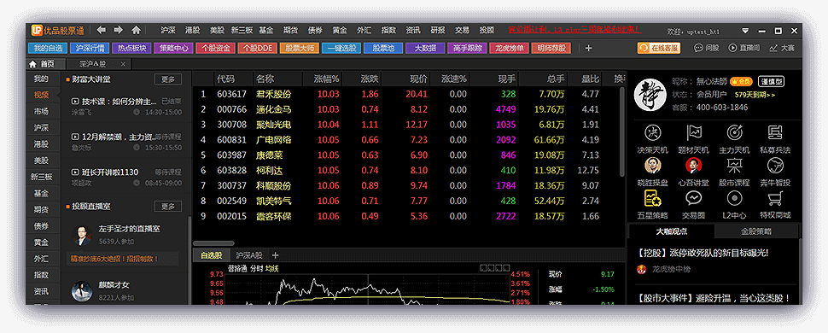The image size is (828, 333).
Task: Open the 港股 top menu
Action: click(192, 30)
